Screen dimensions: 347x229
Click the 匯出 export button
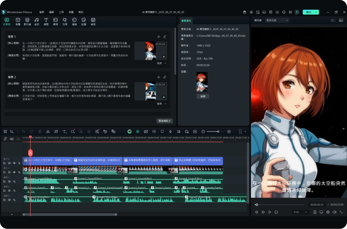pos(308,12)
